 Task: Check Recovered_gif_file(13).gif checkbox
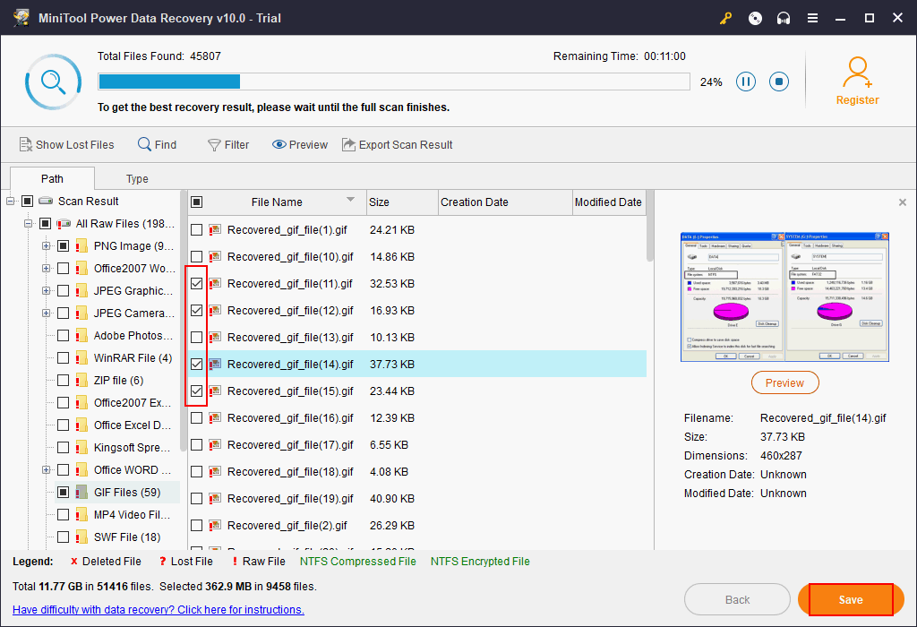pos(196,338)
